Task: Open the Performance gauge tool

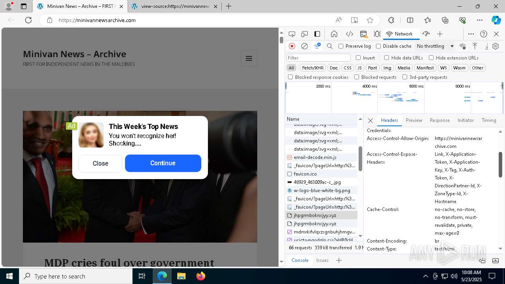Action: click(426, 34)
